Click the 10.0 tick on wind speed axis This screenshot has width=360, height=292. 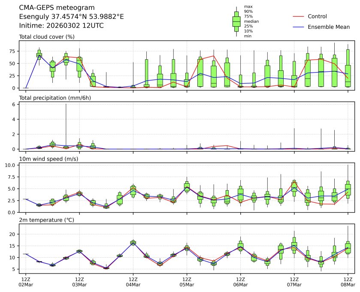[11, 165]
